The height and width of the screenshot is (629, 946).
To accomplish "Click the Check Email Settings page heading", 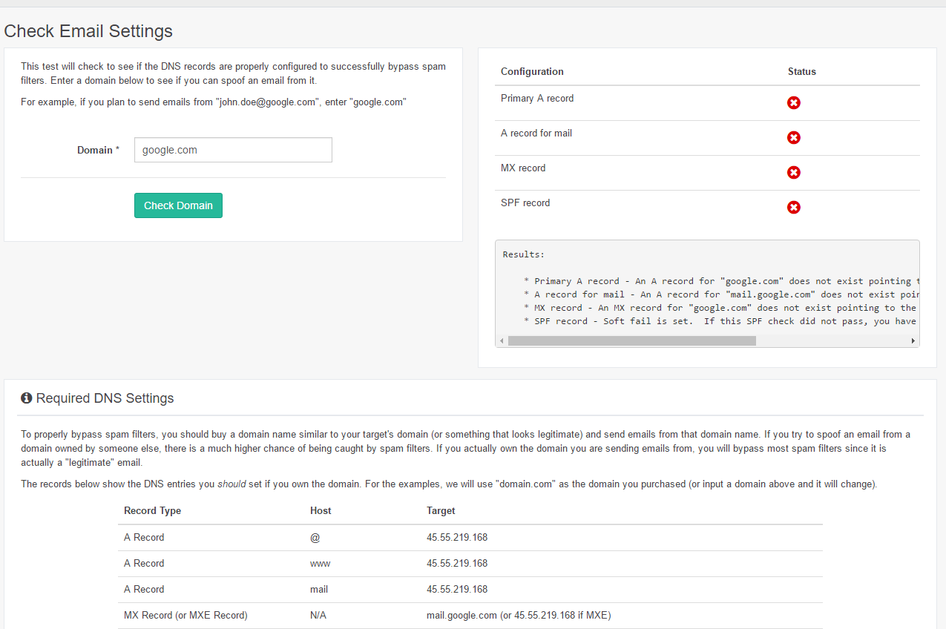I will click(x=88, y=31).
